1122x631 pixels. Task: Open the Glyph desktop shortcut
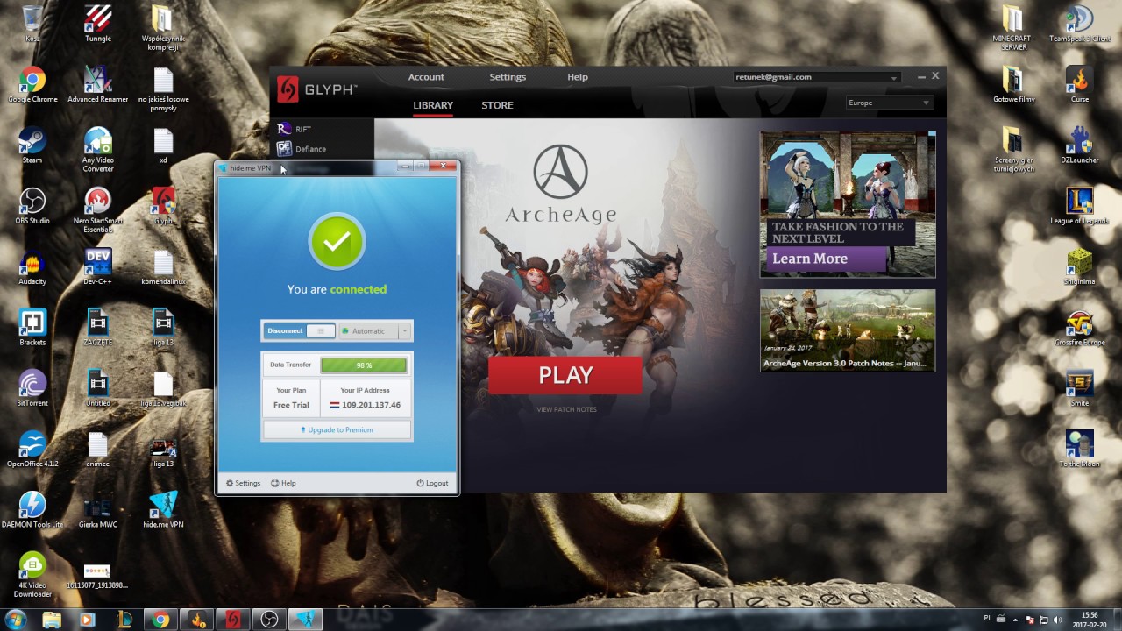pyautogui.click(x=163, y=205)
